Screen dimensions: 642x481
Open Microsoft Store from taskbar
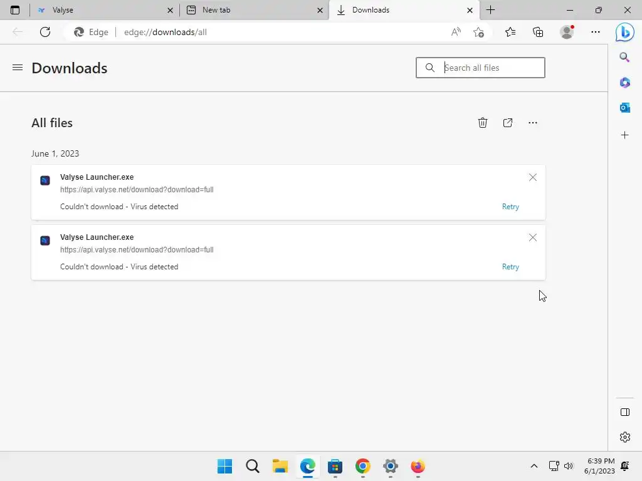coord(335,466)
